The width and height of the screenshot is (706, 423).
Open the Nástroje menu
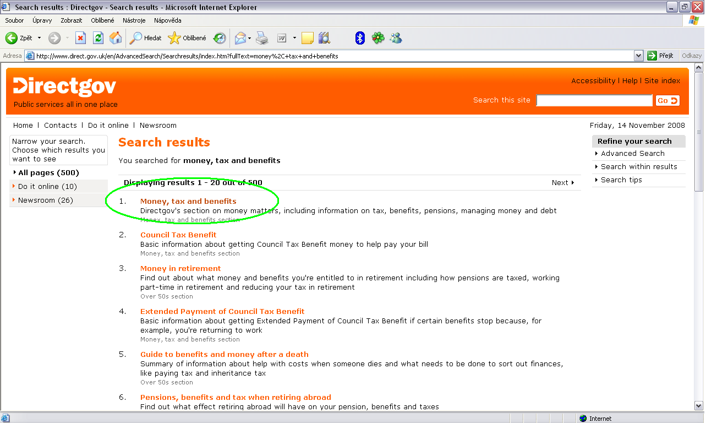(x=134, y=20)
